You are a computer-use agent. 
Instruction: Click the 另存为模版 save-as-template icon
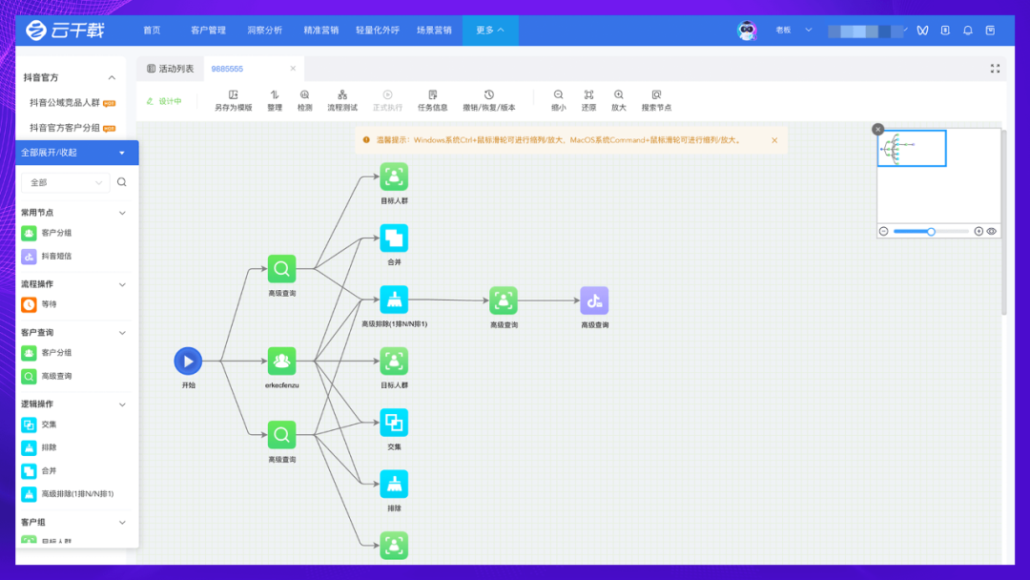click(233, 95)
